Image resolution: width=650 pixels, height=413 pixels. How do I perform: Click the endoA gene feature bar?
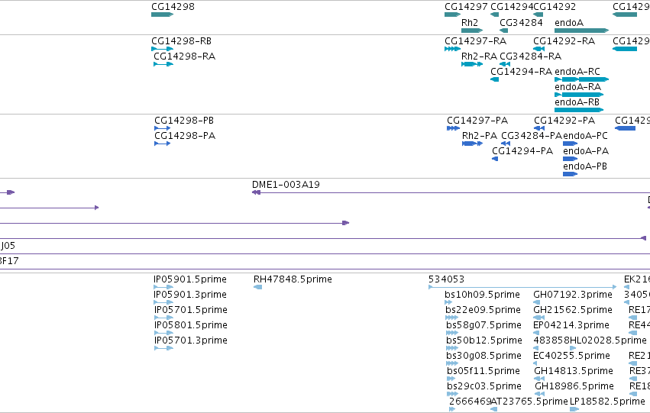click(581, 31)
